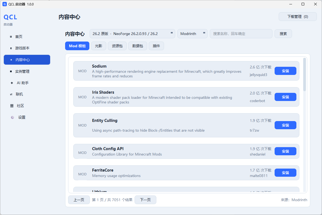Switch to the Mod 模组 tab

pyautogui.click(x=77, y=46)
